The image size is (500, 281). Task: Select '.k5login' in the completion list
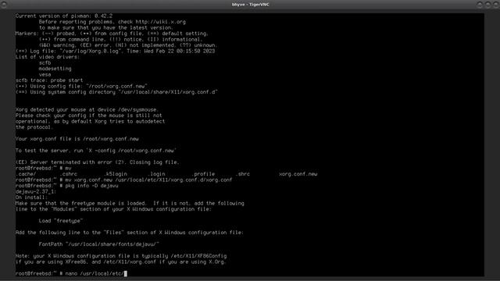[x=116, y=174]
